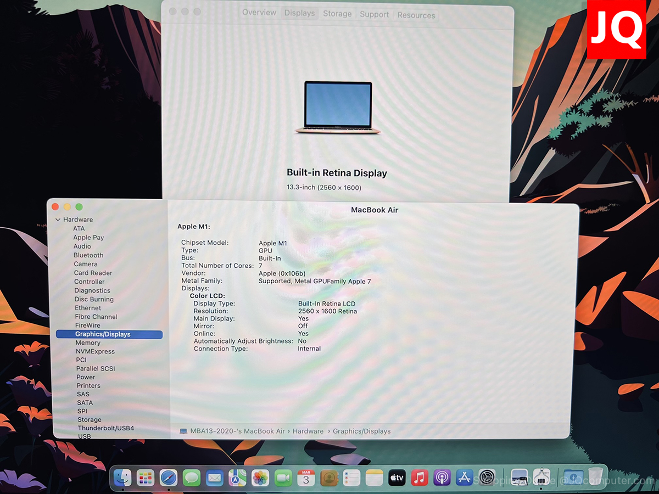659x494 pixels.
Task: Select the Displays tab
Action: (x=300, y=13)
